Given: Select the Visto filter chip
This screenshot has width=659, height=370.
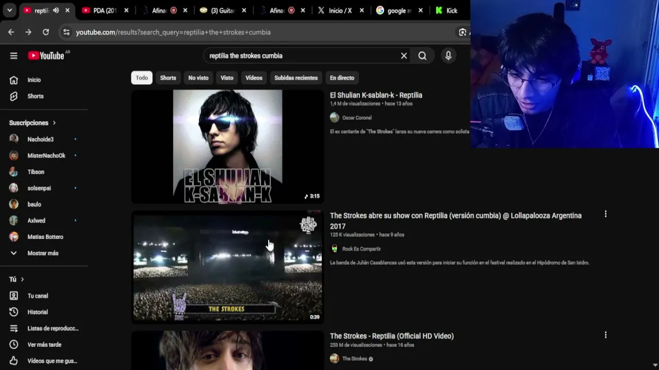Looking at the screenshot, I should [x=227, y=78].
